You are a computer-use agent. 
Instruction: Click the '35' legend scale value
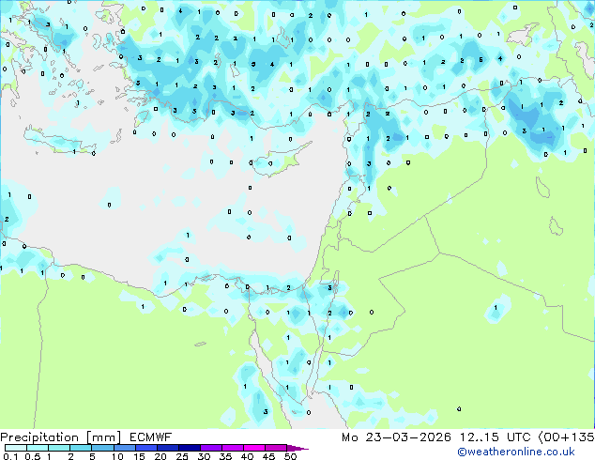[225, 456]
